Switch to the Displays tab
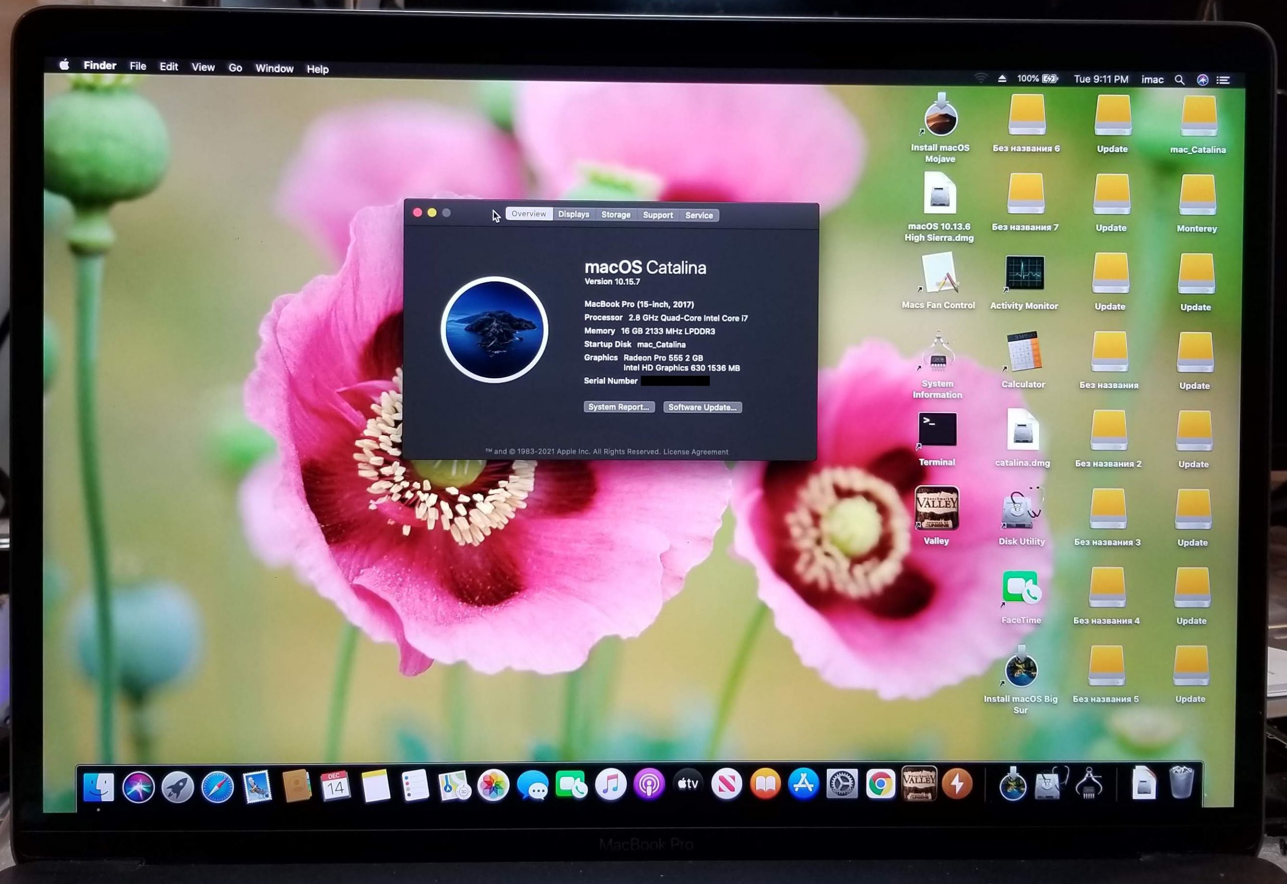This screenshot has width=1287, height=884. pyautogui.click(x=573, y=214)
